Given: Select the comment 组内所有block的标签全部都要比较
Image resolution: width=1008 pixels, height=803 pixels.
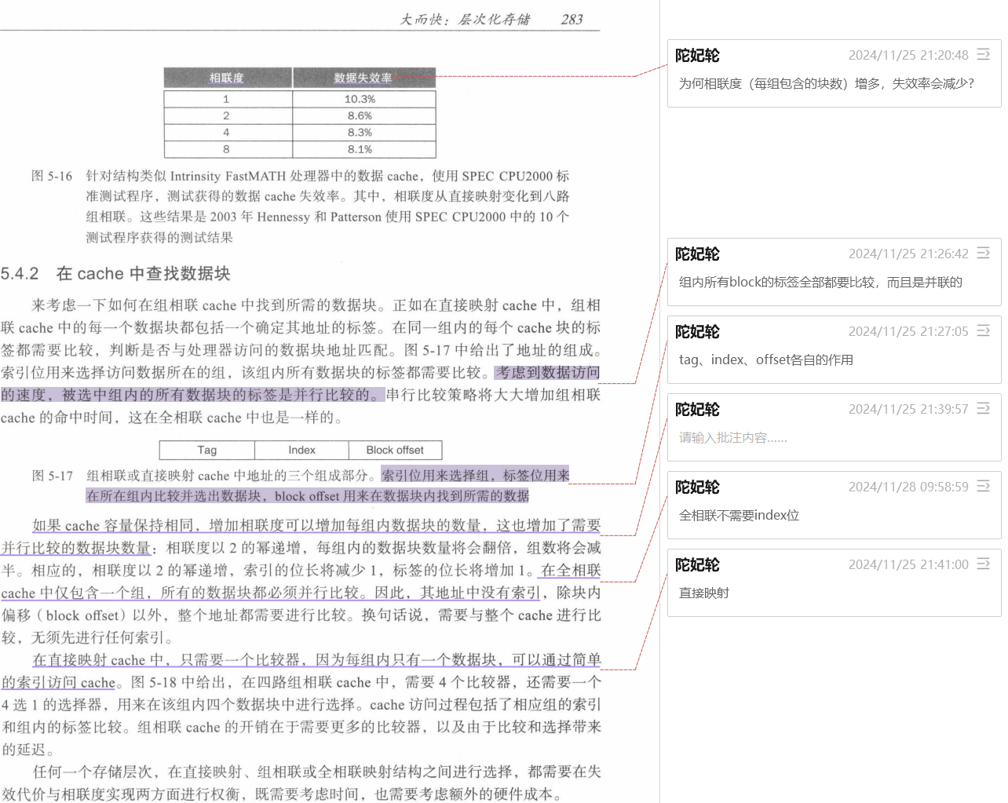Looking at the screenshot, I should (820, 283).
